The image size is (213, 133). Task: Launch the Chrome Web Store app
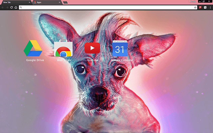click(x=63, y=49)
